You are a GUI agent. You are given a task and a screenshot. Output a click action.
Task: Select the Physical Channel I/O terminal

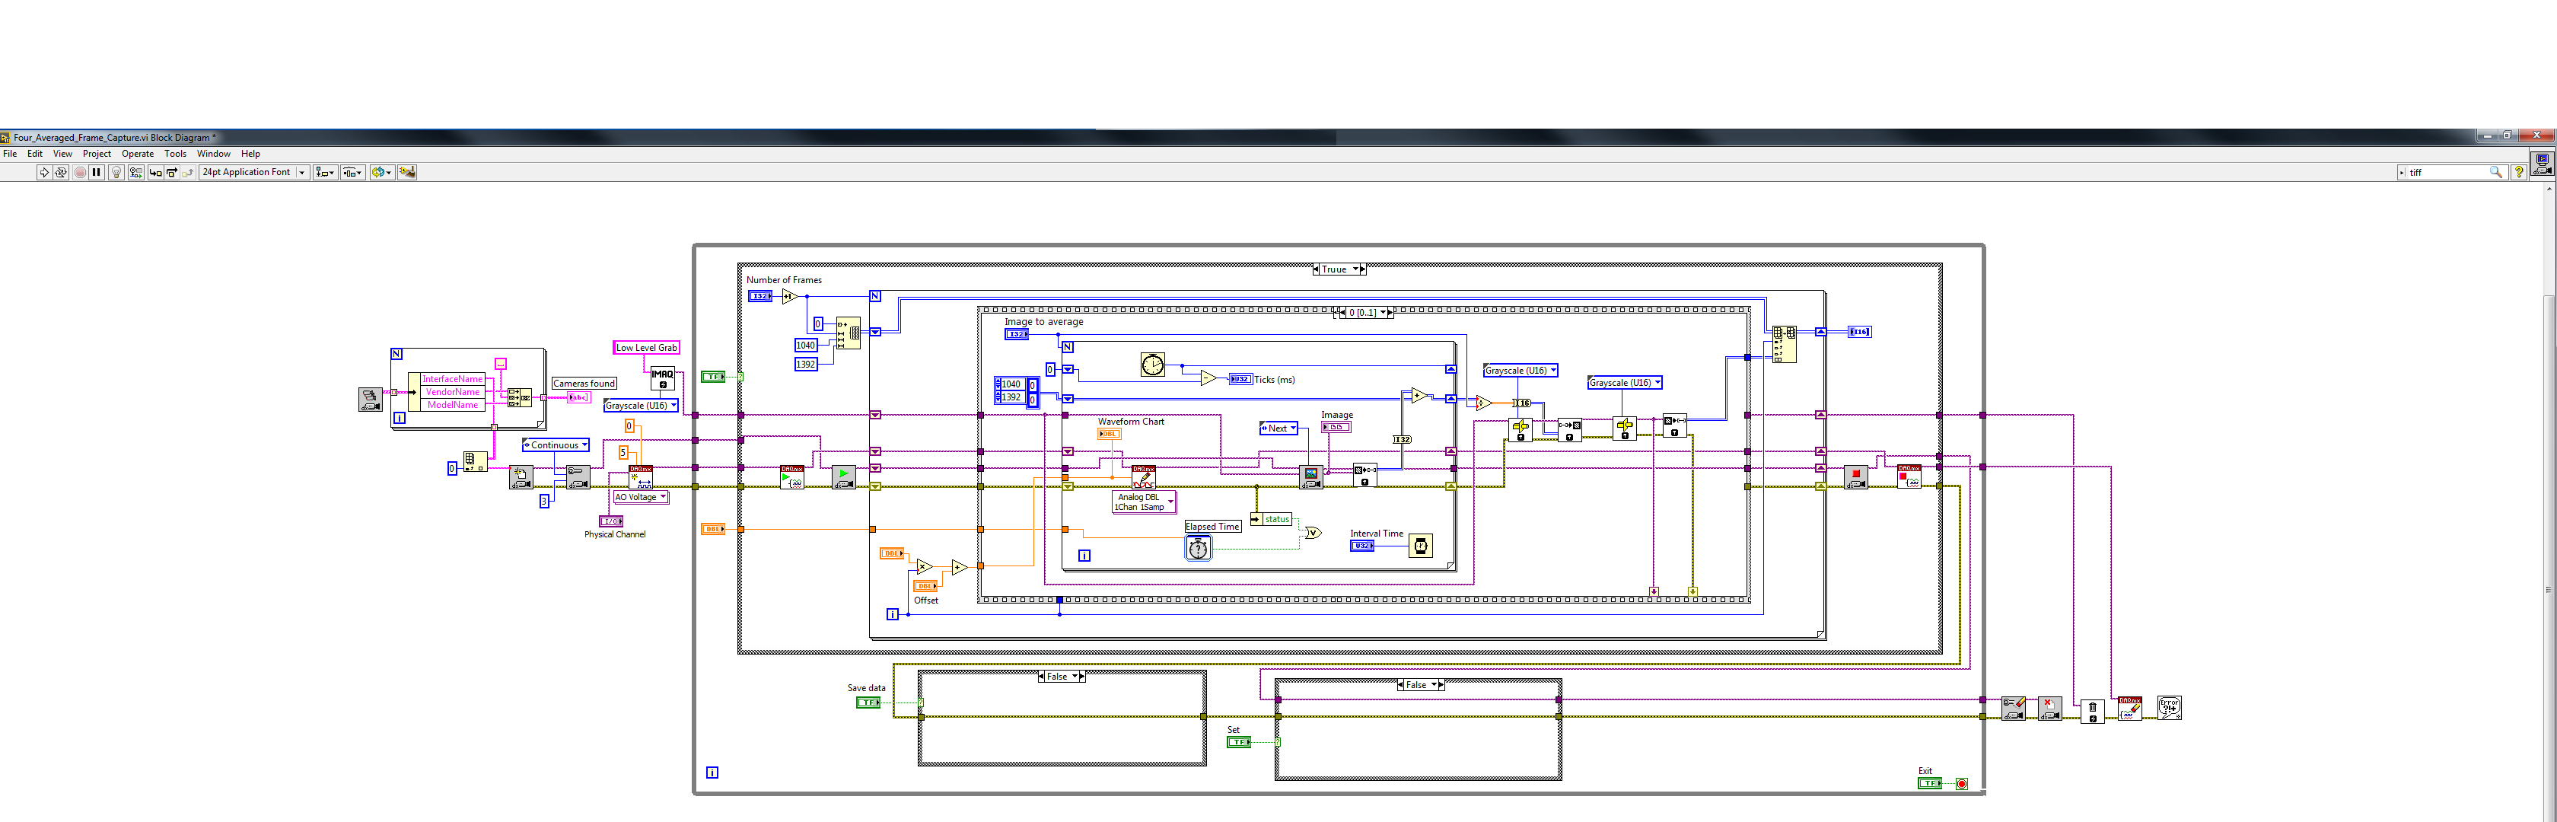[610, 521]
